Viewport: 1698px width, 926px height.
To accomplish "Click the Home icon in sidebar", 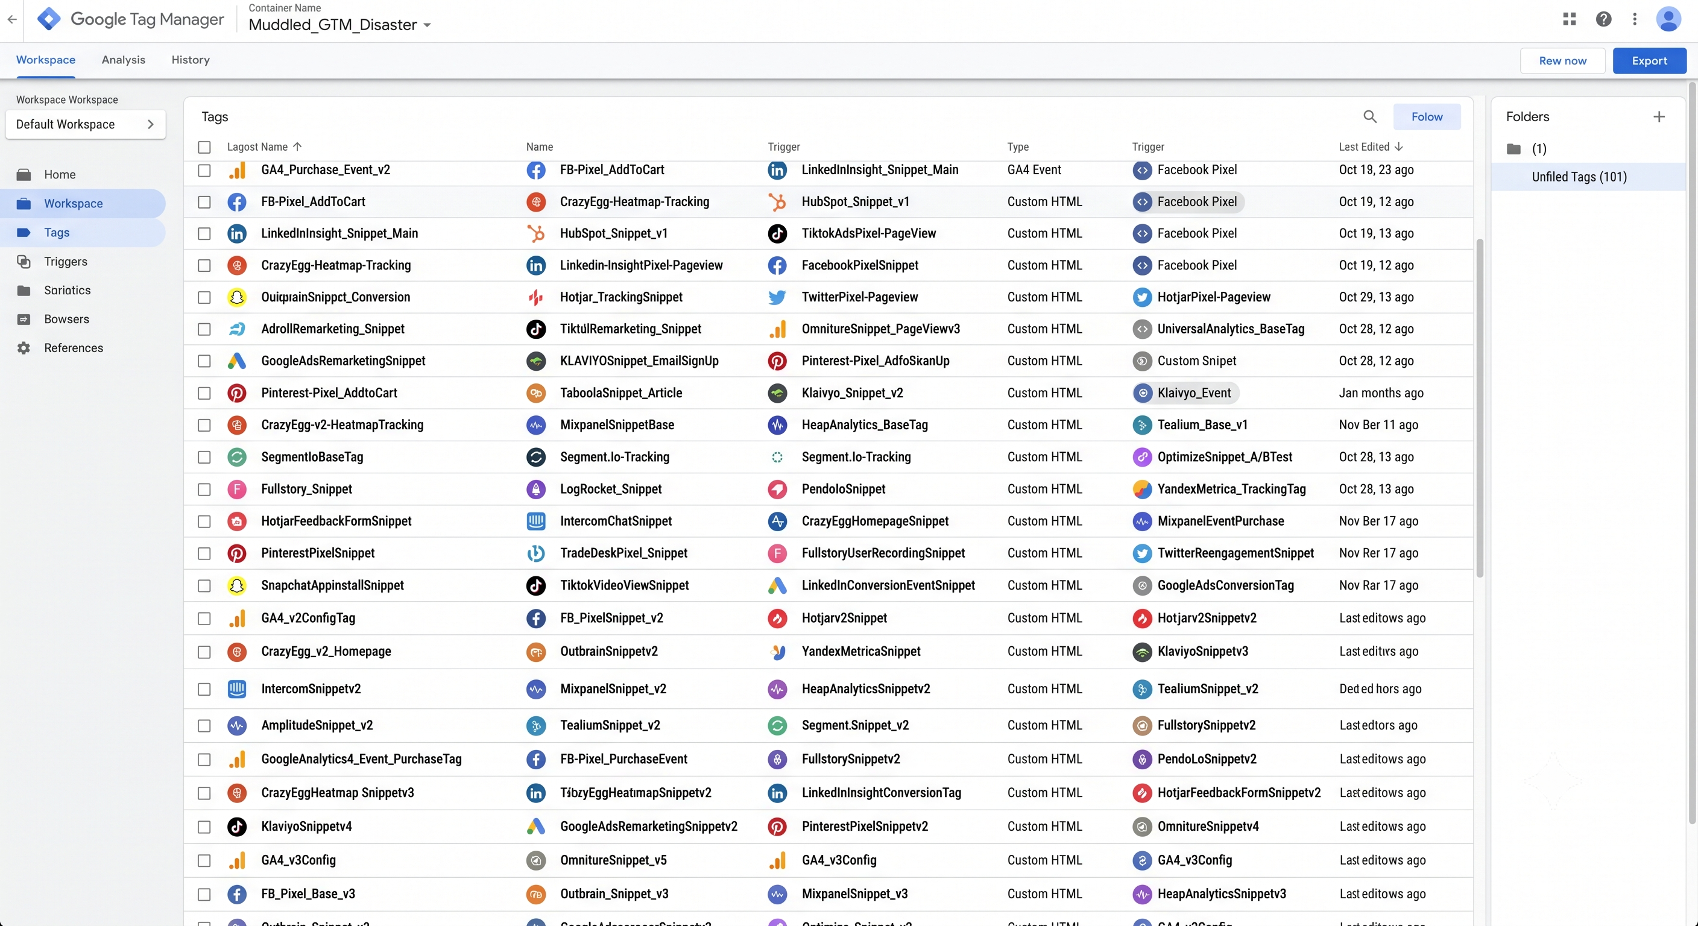I will (24, 175).
